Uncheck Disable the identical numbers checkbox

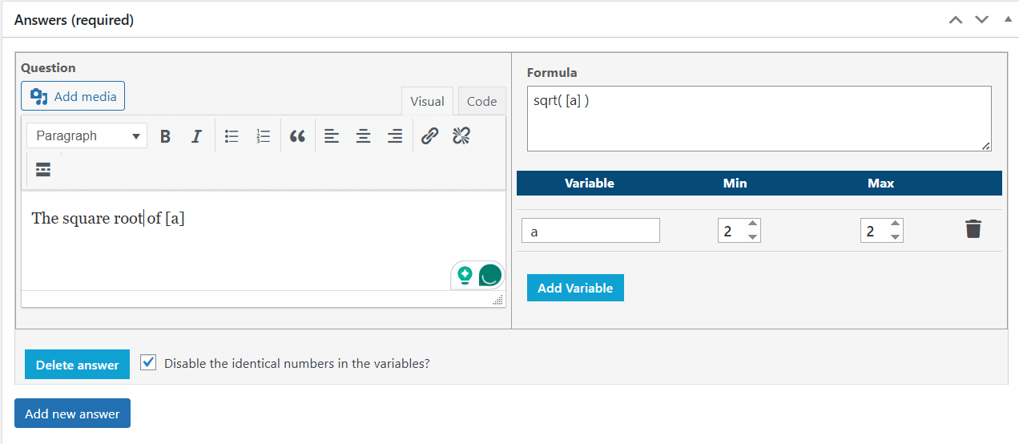148,362
